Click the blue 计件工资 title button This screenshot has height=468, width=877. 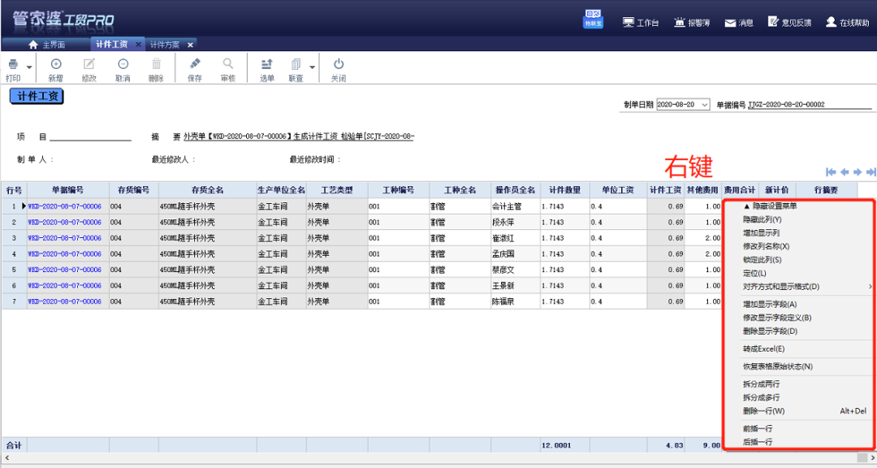coord(37,97)
